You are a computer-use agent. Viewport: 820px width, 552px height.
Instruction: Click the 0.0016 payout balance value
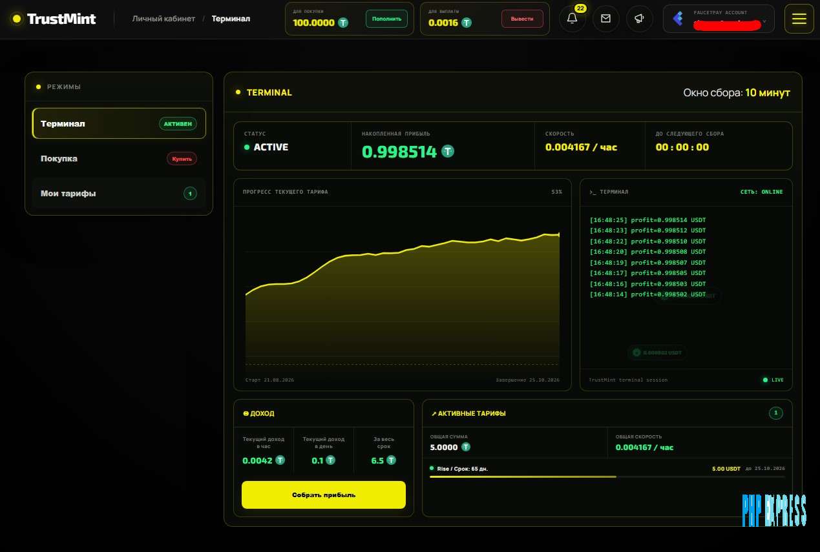pos(443,23)
